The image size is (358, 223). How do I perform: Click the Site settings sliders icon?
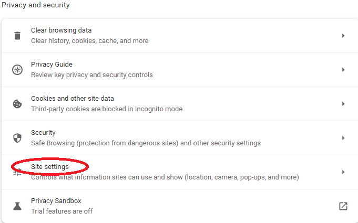pos(17,172)
